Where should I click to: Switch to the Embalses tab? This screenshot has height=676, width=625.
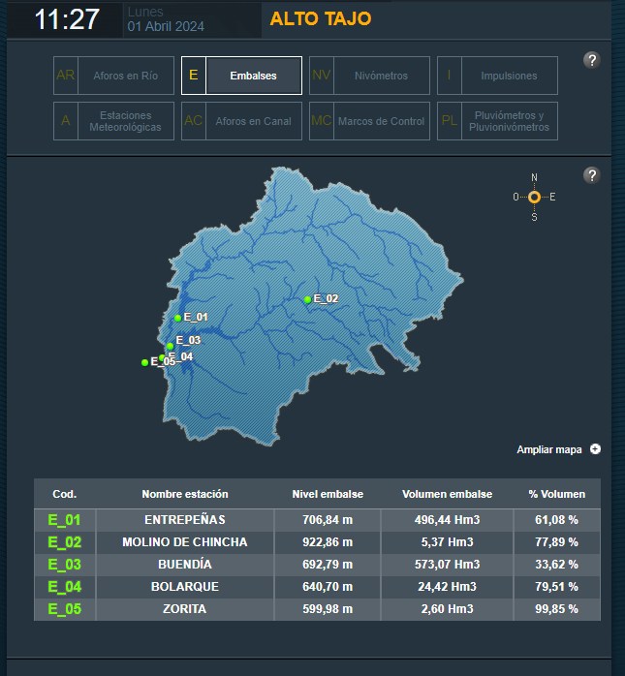pyautogui.click(x=241, y=76)
